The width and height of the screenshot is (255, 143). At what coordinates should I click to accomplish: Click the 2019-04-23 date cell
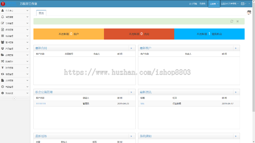click(x=123, y=104)
